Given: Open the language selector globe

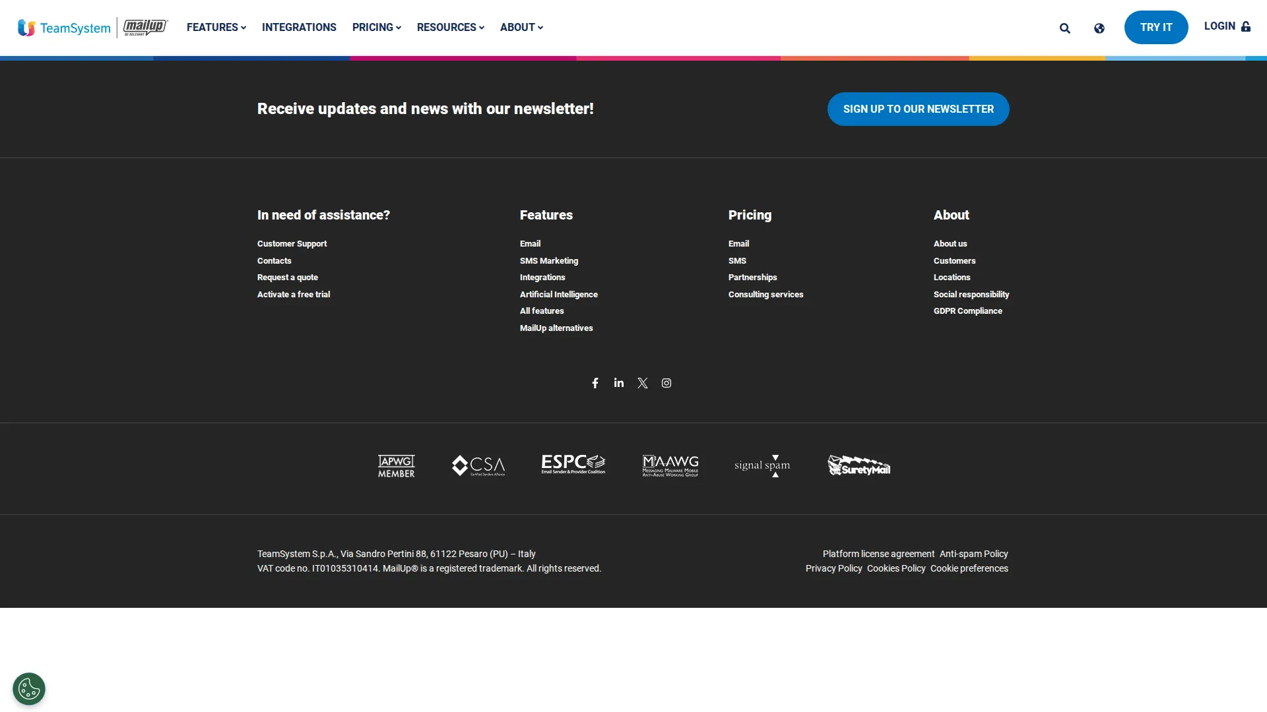Looking at the screenshot, I should (x=1099, y=28).
